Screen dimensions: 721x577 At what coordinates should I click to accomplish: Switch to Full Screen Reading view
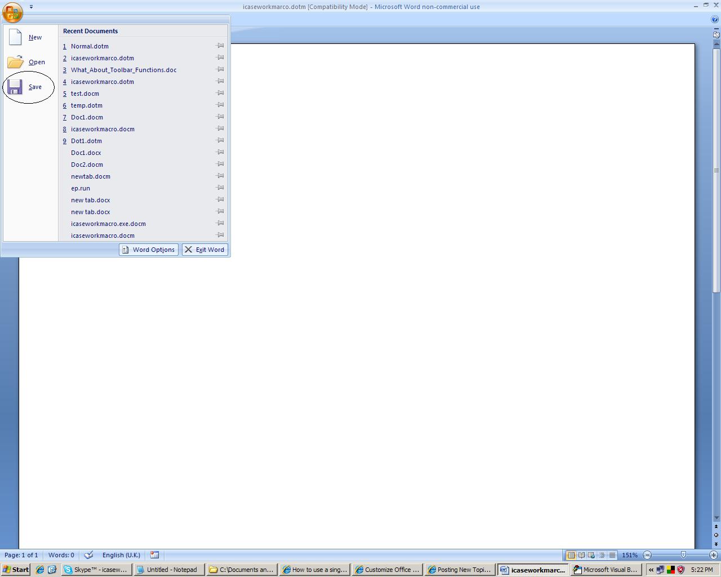(581, 555)
